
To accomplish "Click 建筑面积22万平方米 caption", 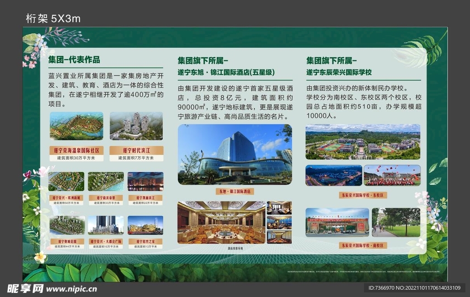I will click(x=145, y=203).
